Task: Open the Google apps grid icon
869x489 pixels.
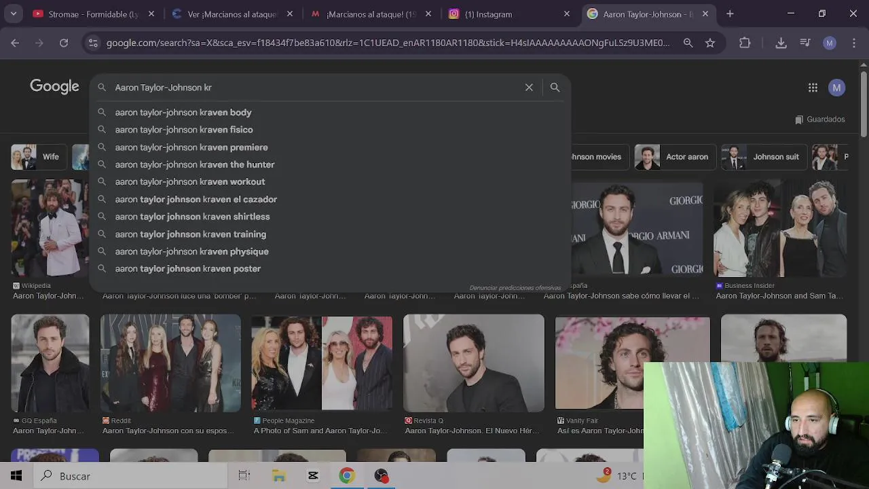Action: click(813, 87)
